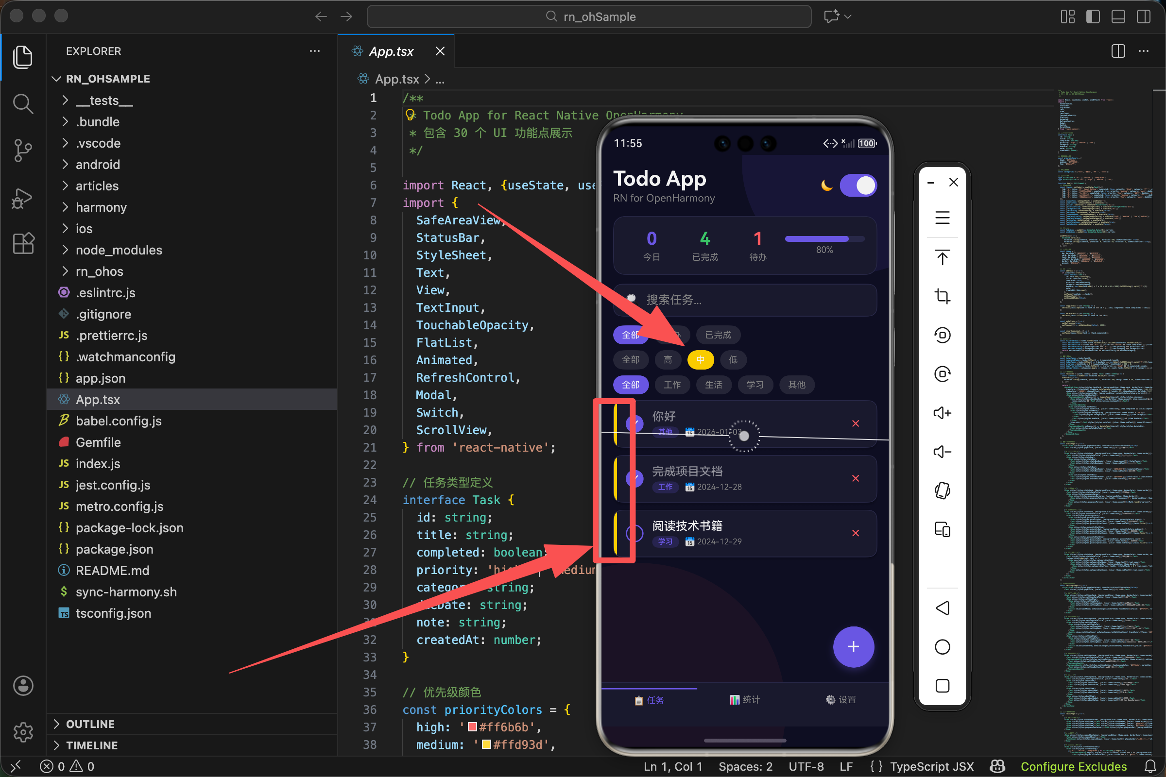
Task: Select the App.tsx editor tab
Action: [x=391, y=51]
